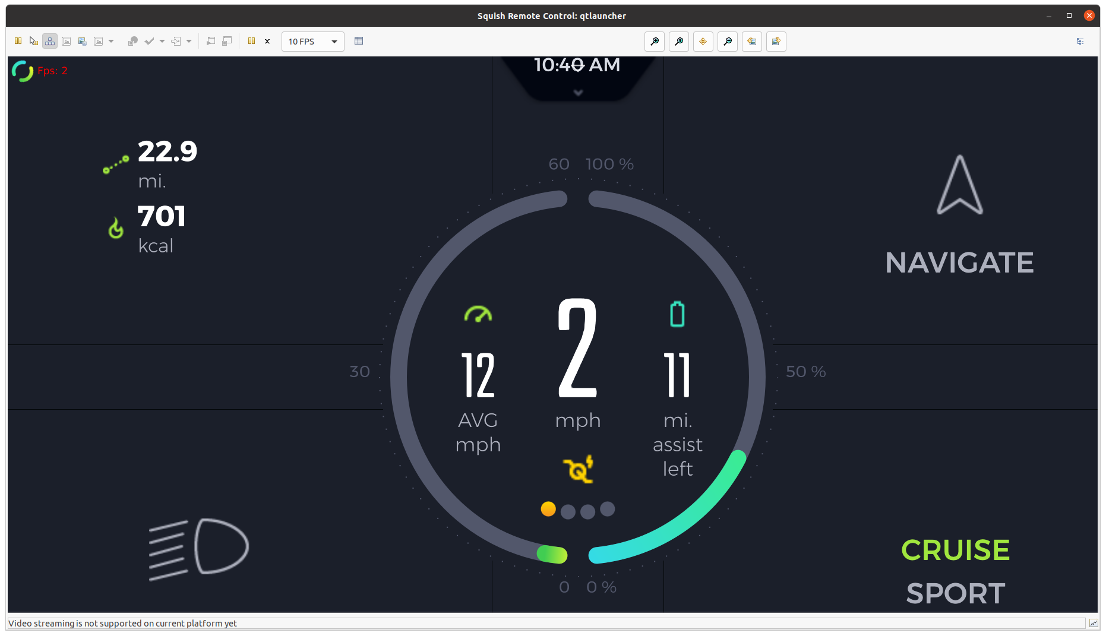Reset zoom to 1:1 magnifier button
Image resolution: width=1106 pixels, height=636 pixels.
click(679, 42)
